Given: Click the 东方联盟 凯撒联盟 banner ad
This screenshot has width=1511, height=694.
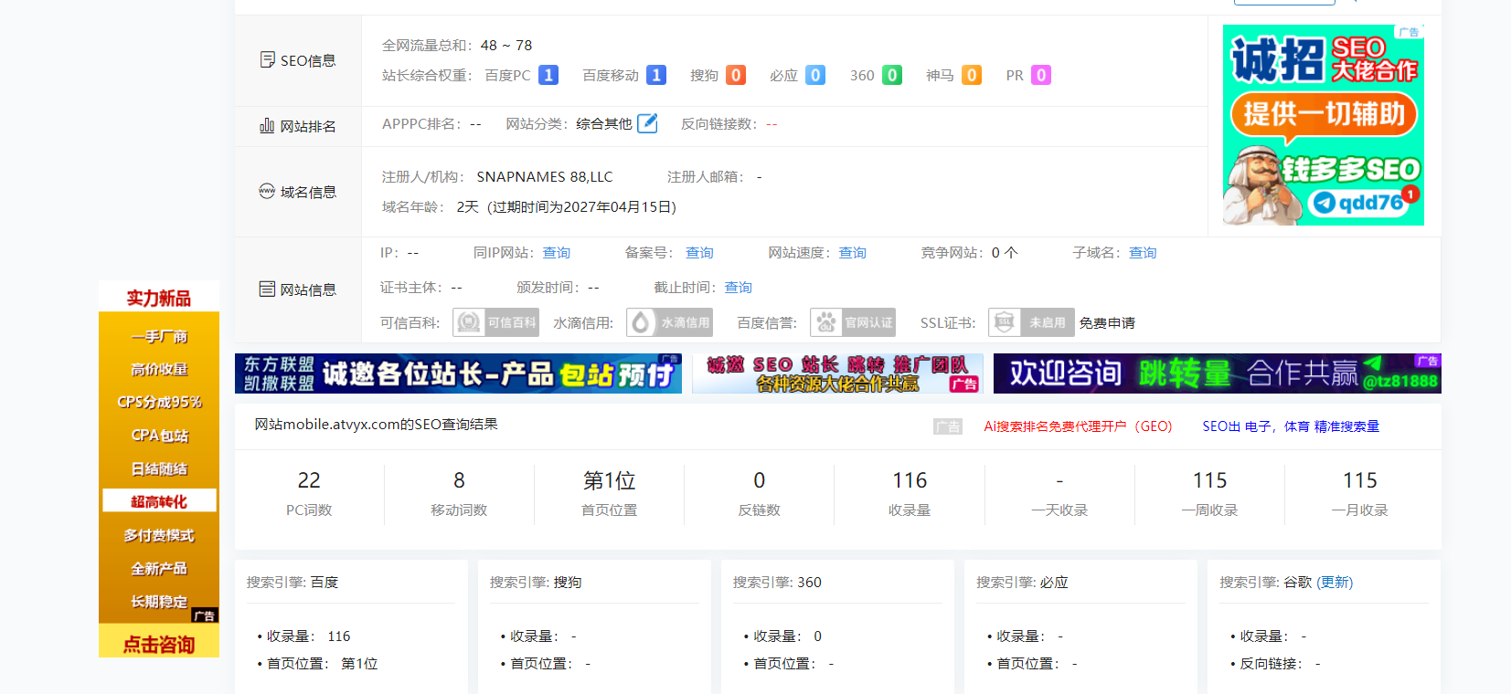Looking at the screenshot, I should pyautogui.click(x=458, y=373).
